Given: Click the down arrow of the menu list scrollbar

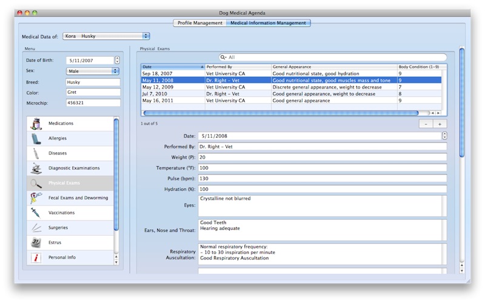Looking at the screenshot, I should click(x=116, y=262).
